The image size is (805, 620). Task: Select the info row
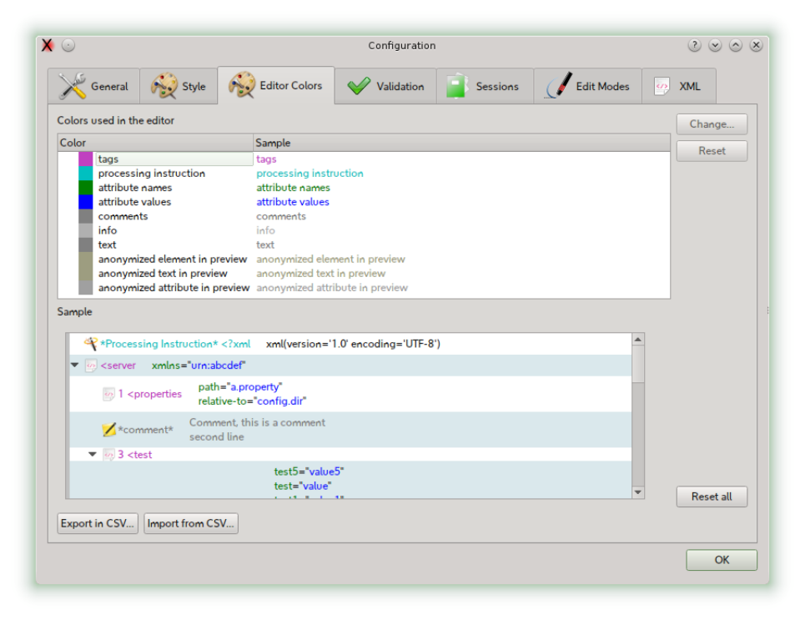[x=364, y=230]
